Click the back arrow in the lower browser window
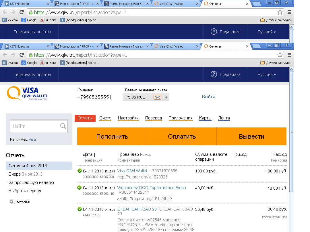The height and width of the screenshot is (232, 310). [5, 55]
